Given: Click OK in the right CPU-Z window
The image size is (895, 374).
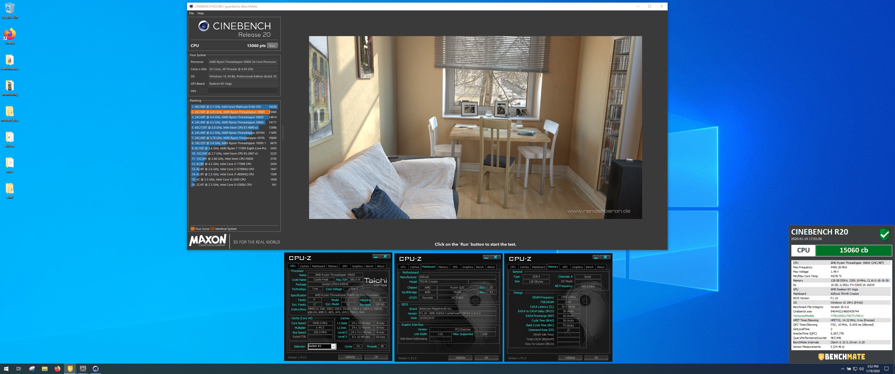Looking at the screenshot, I should tap(596, 358).
